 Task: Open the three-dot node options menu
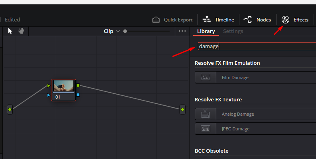[182, 31]
